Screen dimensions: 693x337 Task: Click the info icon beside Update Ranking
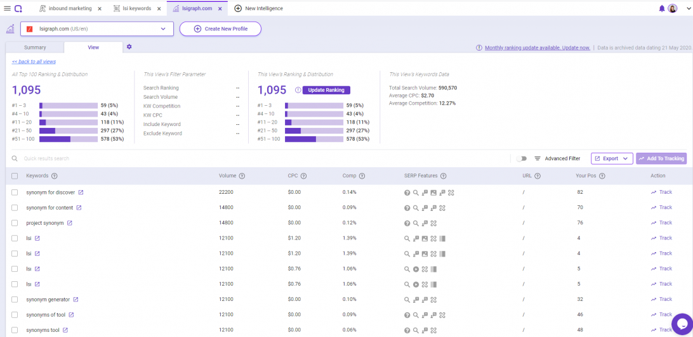298,90
